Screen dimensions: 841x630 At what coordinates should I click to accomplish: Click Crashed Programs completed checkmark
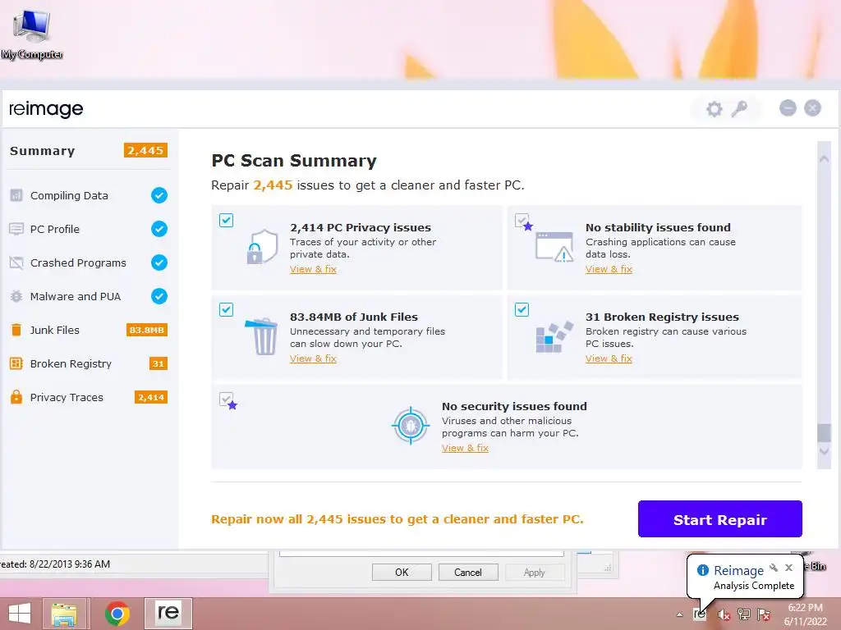159,262
